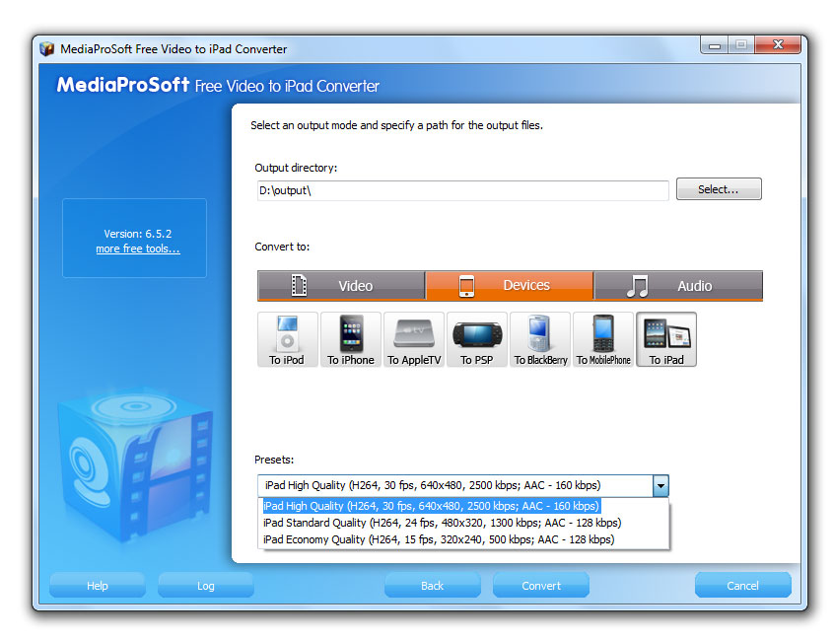Image resolution: width=834 pixels, height=640 pixels.
Task: Open the more free tools link
Action: point(138,249)
